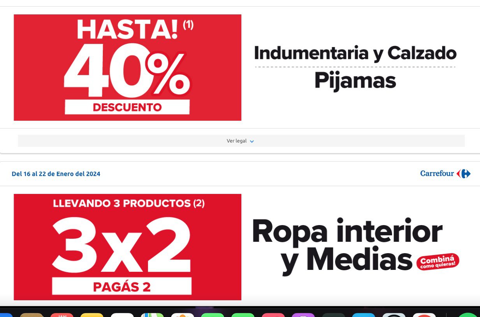
Task: Open the Calendar icon showing JAN in dock
Action: click(62, 315)
